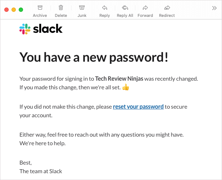Image resolution: width=222 pixels, height=180 pixels.
Task: Open the "reset your password" link
Action: tap(138, 106)
